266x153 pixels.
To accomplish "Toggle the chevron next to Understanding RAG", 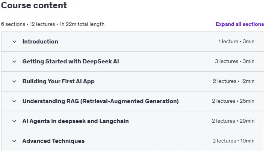I will click(14, 101).
